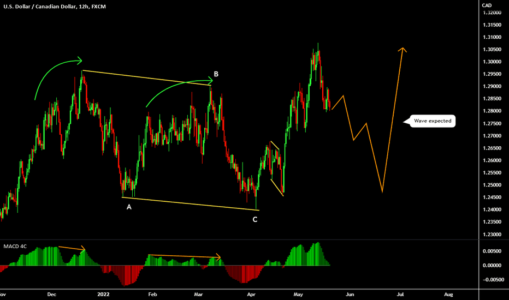509x300 pixels.
Task: Click price level 1.25000
Action: click(x=492, y=185)
